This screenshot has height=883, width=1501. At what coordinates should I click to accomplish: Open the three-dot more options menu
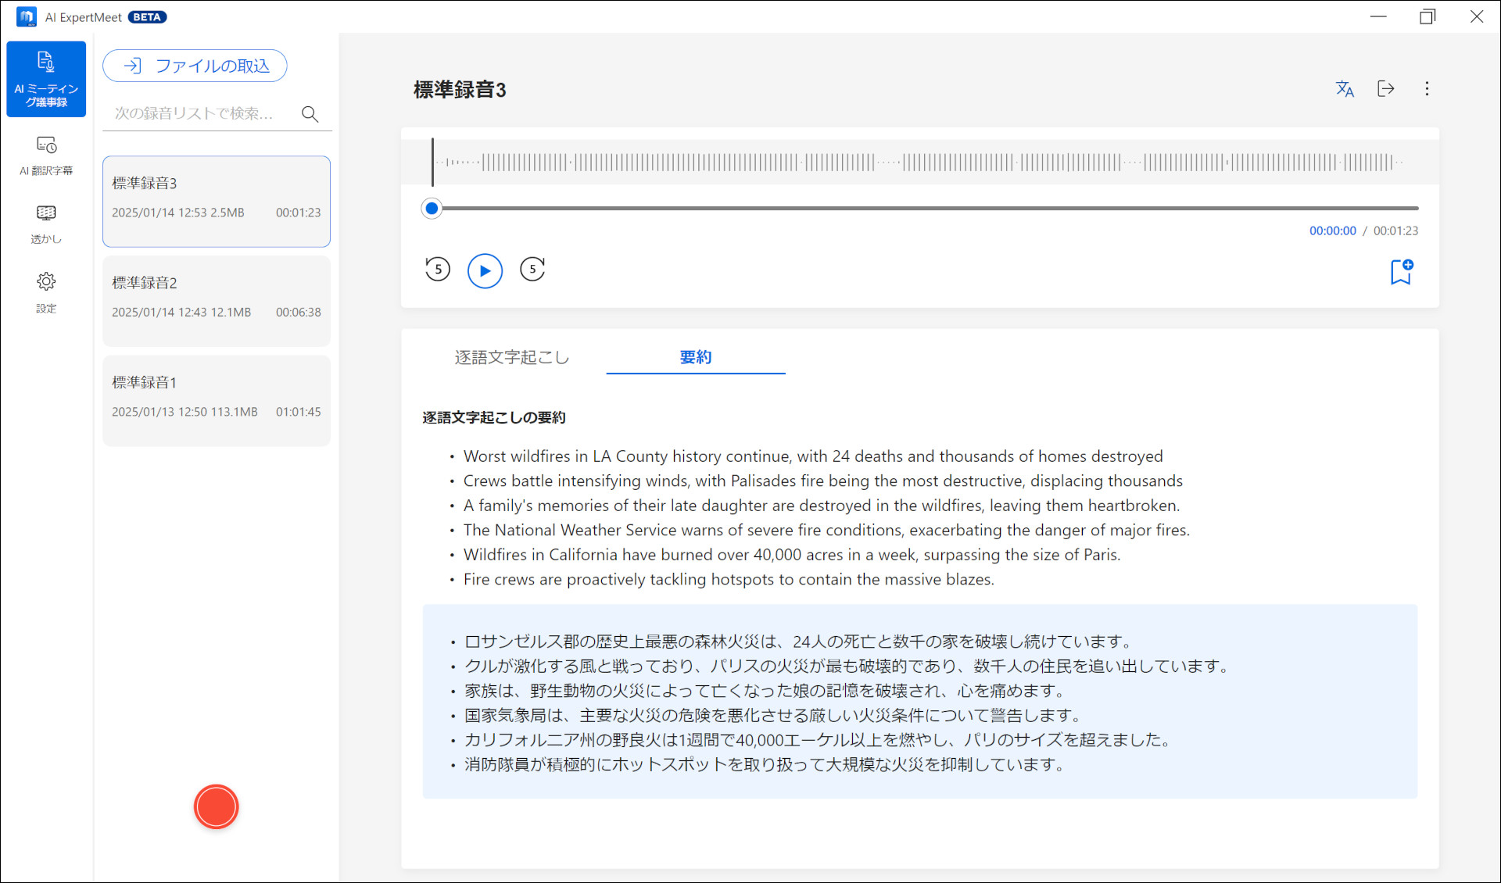1427,89
